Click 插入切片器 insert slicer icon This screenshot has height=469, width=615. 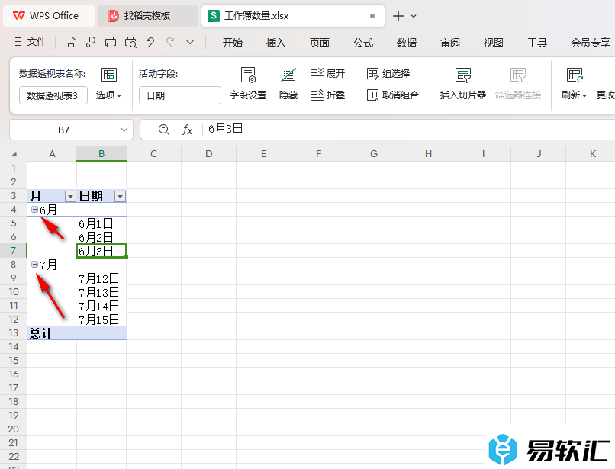[463, 84]
